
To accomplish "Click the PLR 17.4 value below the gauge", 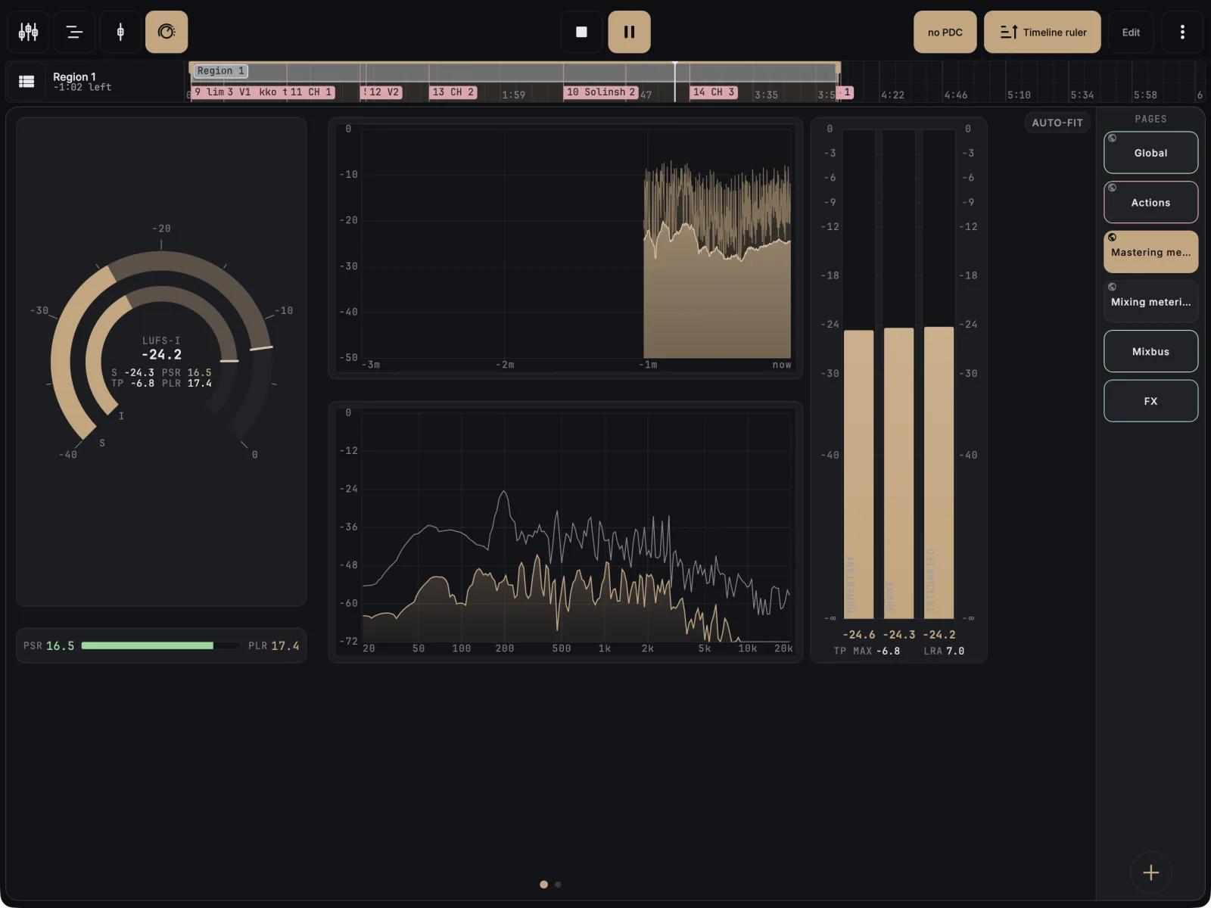I will click(x=274, y=645).
